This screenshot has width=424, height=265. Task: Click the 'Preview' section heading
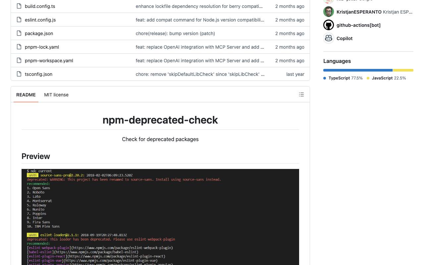click(x=36, y=156)
